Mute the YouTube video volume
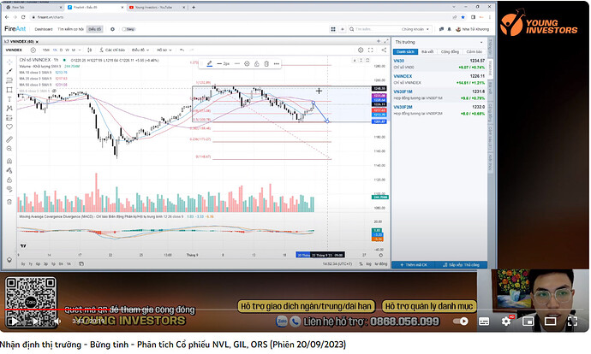The image size is (591, 354). click(57, 322)
